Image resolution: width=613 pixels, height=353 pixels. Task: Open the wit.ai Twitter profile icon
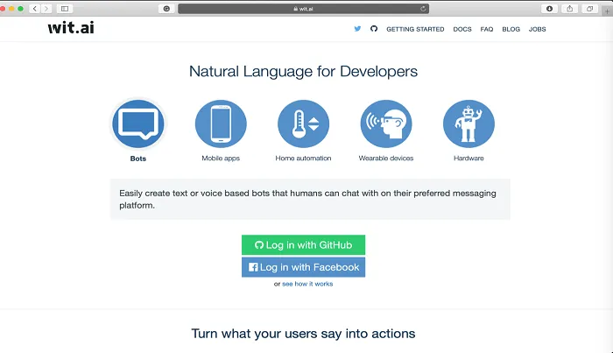pos(357,29)
